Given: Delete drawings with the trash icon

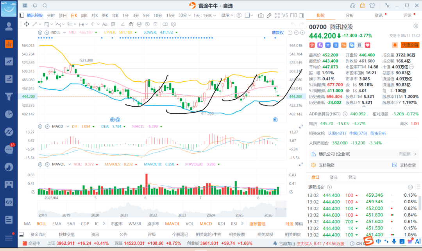Looking at the screenshot, I should coord(155,24).
